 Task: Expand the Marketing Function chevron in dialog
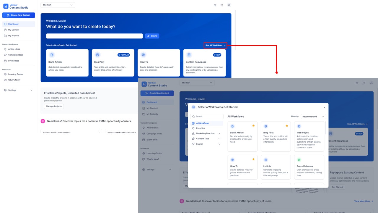pyautogui.click(x=219, y=133)
